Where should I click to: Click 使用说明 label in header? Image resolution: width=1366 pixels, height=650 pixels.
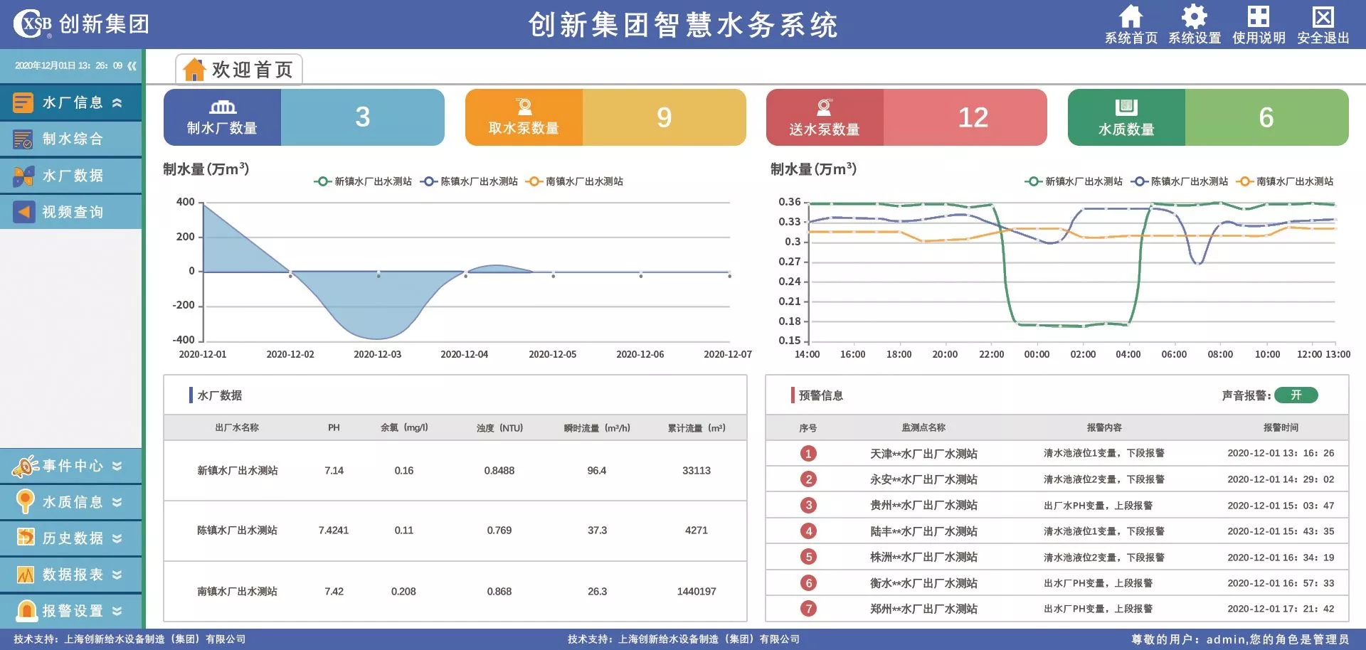click(1259, 38)
